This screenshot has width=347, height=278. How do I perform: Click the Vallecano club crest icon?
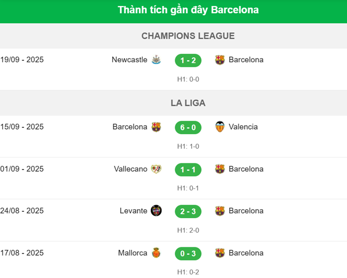click(x=156, y=169)
